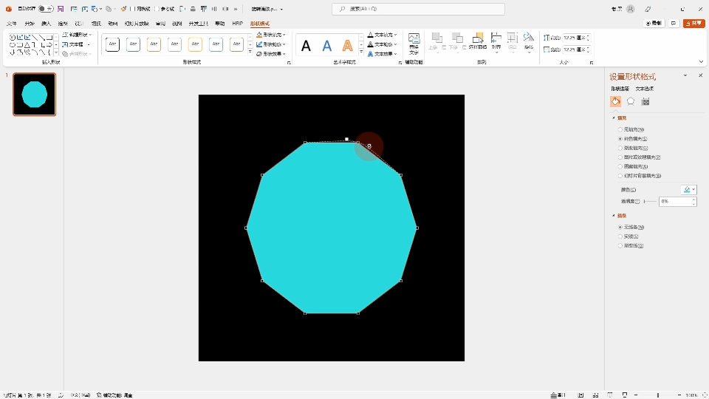Switch to Text Options (文本选项) tab
709x399 pixels.
point(644,89)
